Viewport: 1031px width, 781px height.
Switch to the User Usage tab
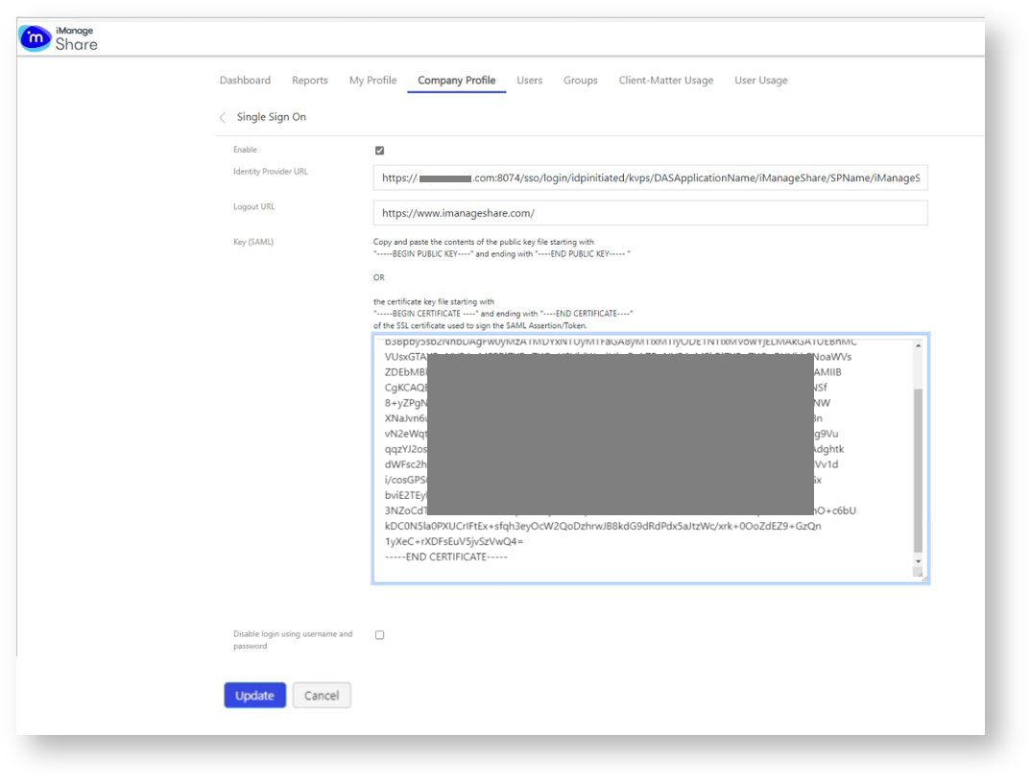[x=760, y=81]
